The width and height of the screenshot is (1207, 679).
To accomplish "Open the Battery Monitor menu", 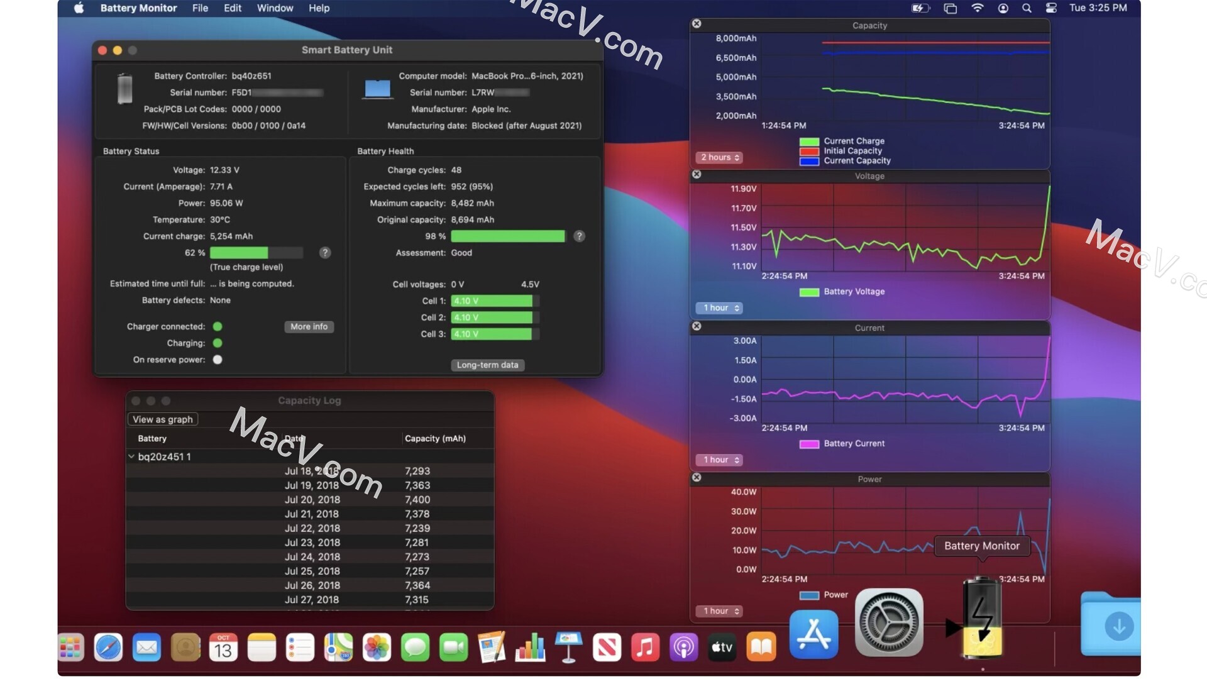I will coord(138,8).
